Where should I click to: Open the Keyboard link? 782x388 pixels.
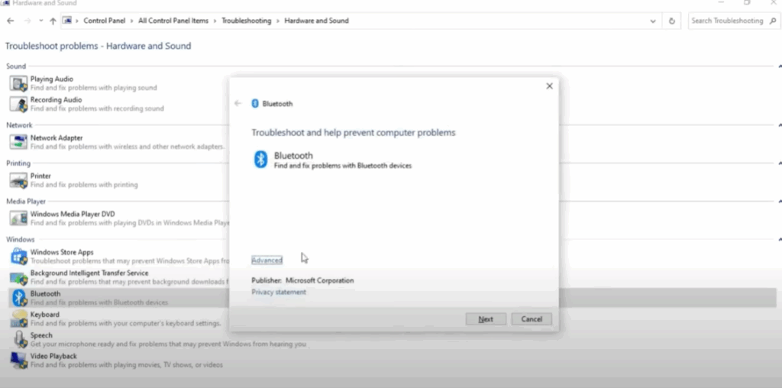coord(45,315)
